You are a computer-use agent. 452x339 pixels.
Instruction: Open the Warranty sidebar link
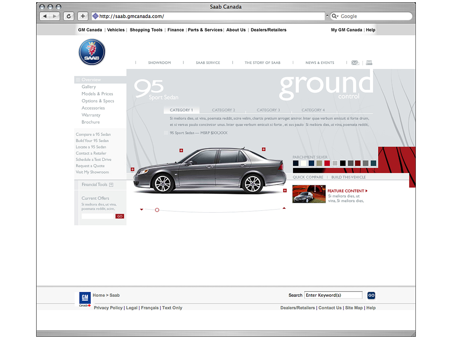click(91, 115)
